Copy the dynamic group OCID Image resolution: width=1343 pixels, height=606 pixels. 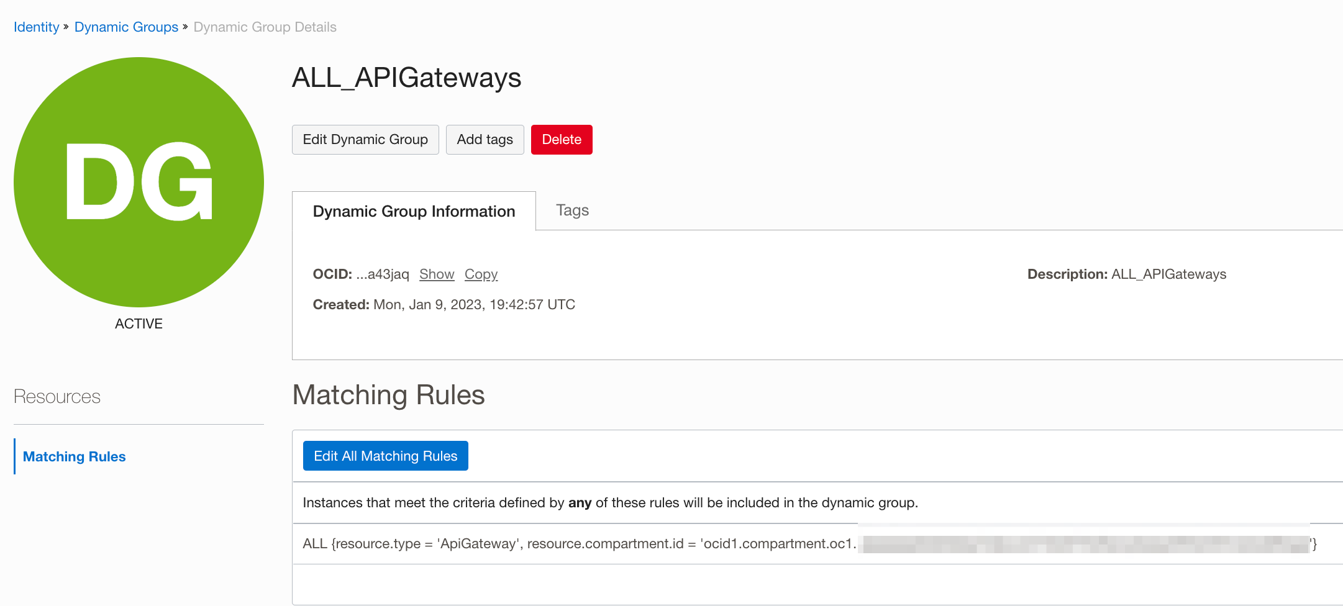[x=481, y=274]
